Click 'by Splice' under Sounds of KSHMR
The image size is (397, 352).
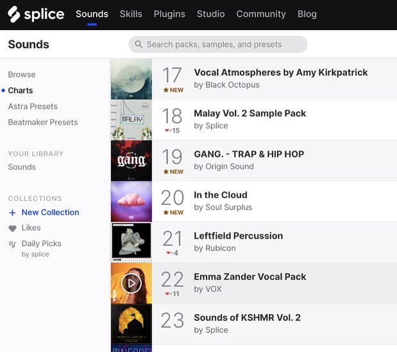pos(211,330)
